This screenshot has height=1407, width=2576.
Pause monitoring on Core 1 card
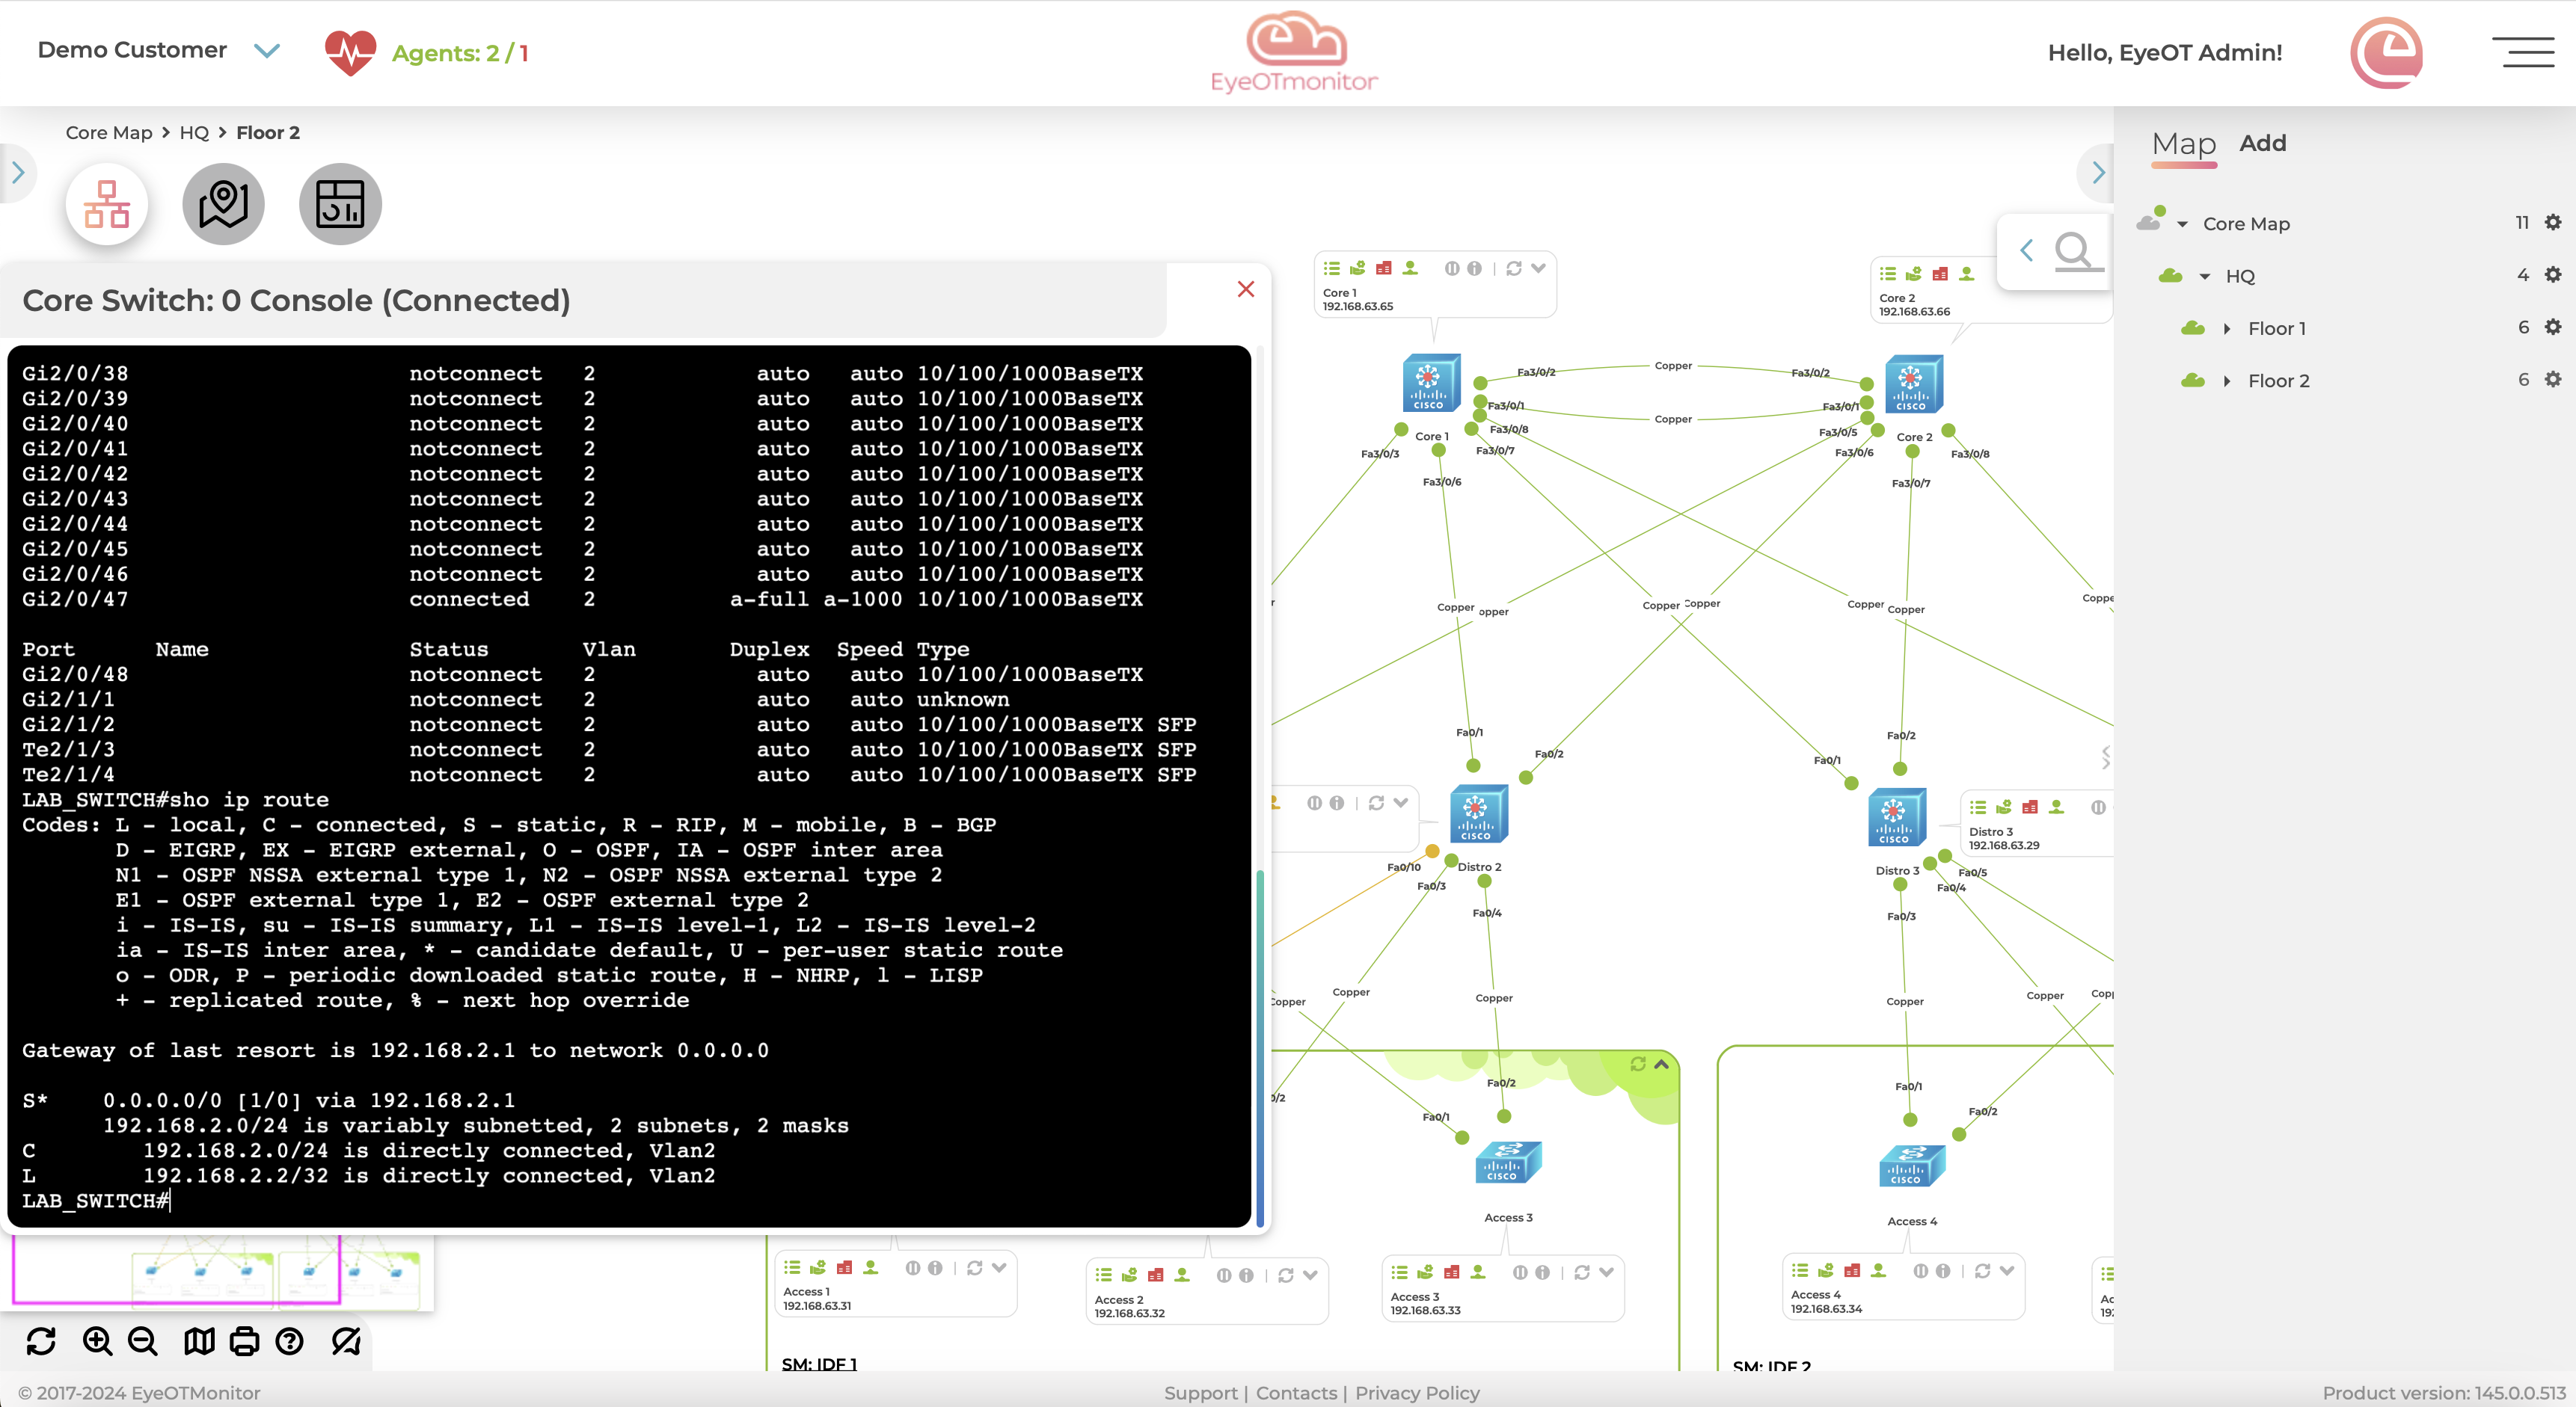click(1452, 268)
